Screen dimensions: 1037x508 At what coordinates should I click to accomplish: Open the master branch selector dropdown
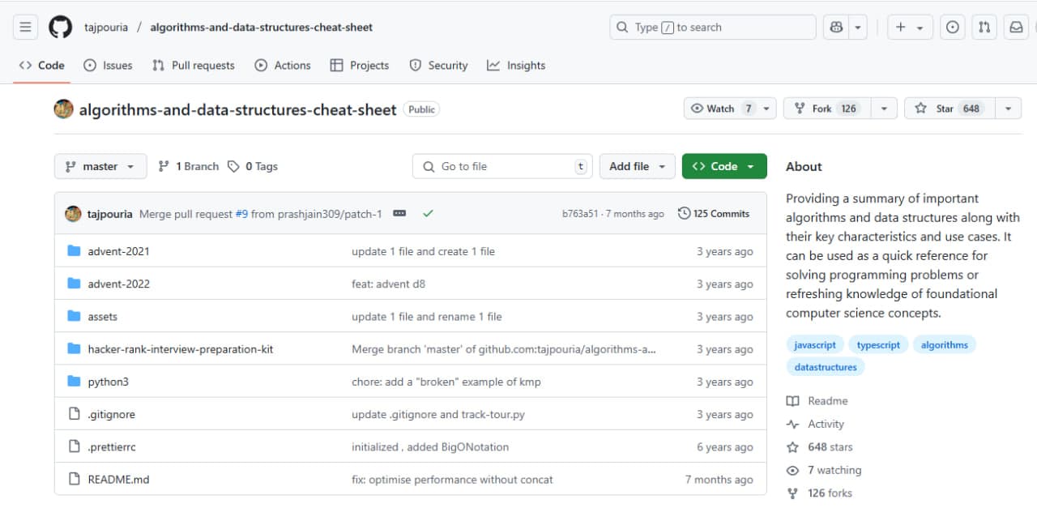[100, 166]
